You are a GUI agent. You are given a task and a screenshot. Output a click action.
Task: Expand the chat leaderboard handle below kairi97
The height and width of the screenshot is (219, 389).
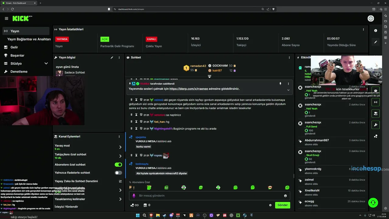[x=209, y=76]
